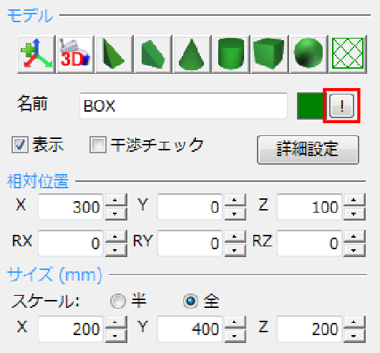Image resolution: width=380 pixels, height=353 pixels.
Task: Click the wireframe mesh plane icon
Action: (348, 54)
